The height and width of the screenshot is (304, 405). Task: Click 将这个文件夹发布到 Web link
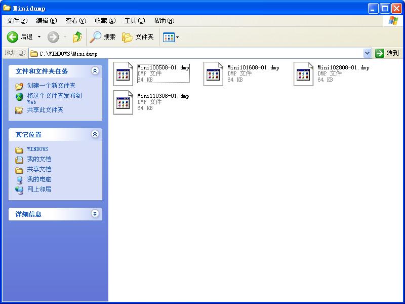pyautogui.click(x=55, y=98)
